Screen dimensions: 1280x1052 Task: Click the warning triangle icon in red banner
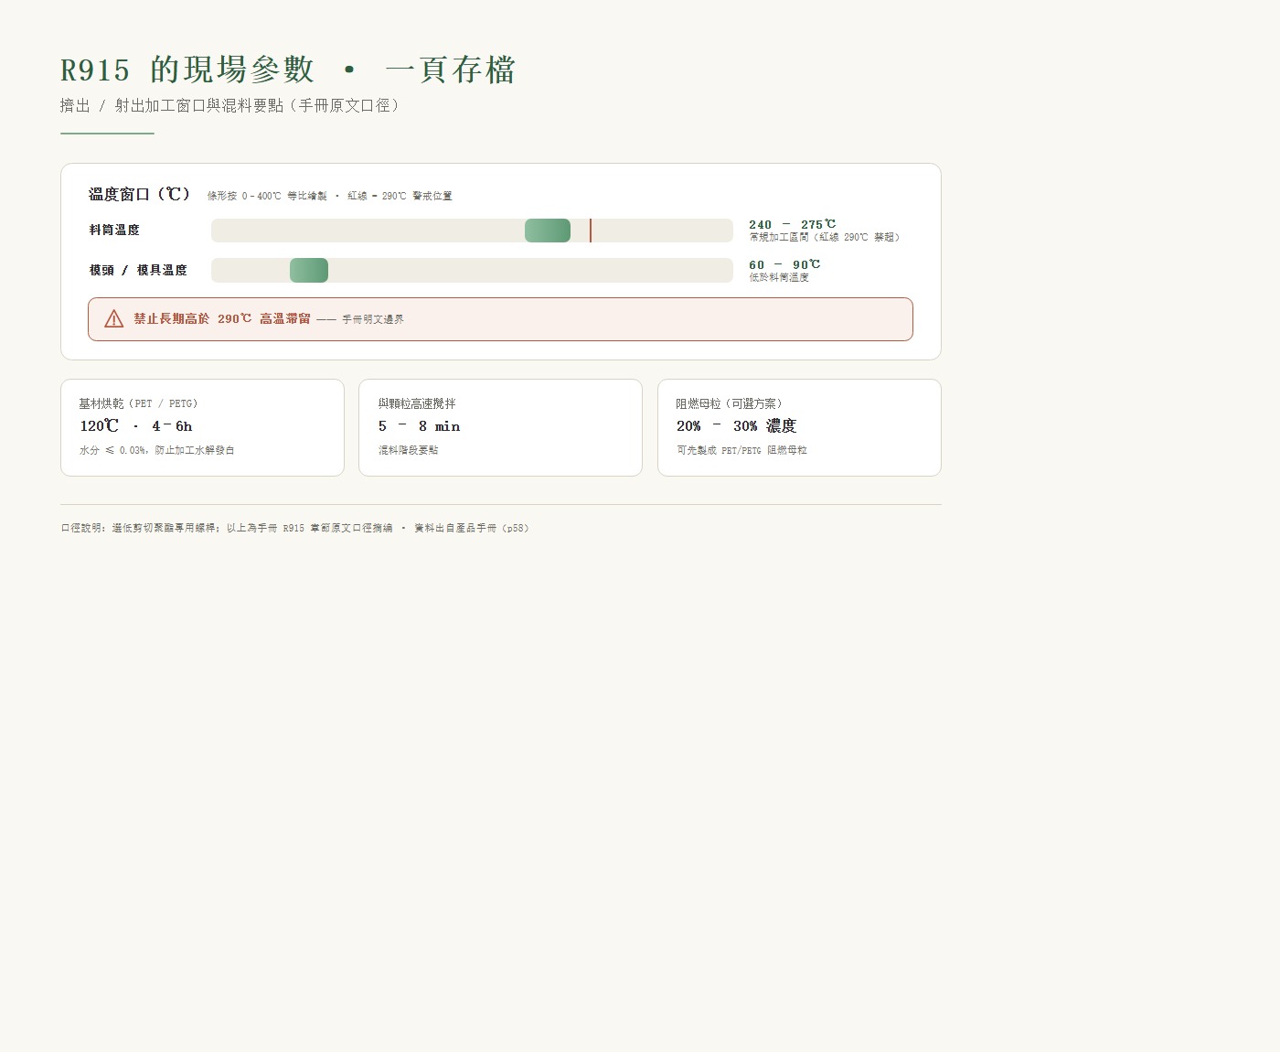point(113,318)
